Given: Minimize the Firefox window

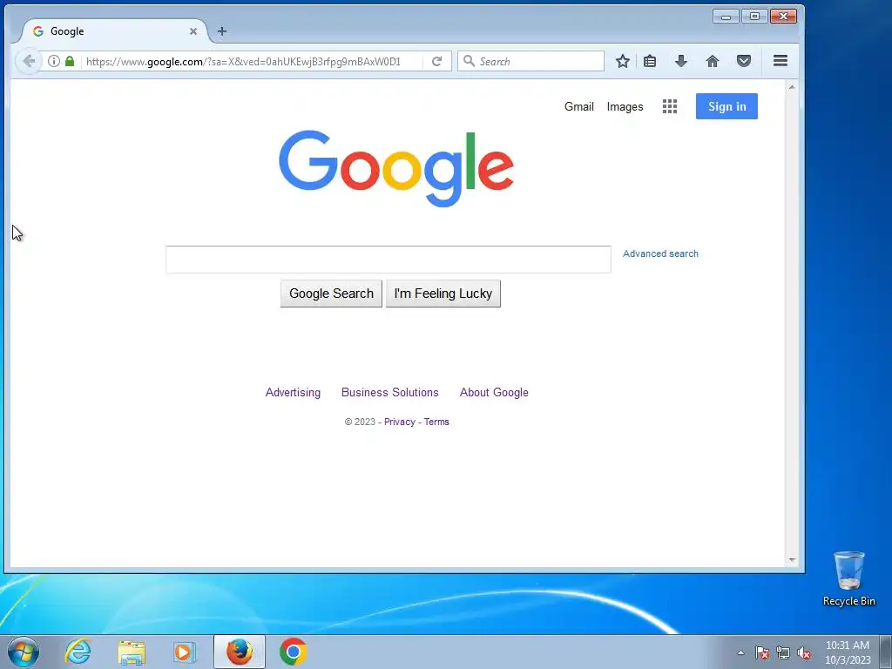Looking at the screenshot, I should (726, 17).
